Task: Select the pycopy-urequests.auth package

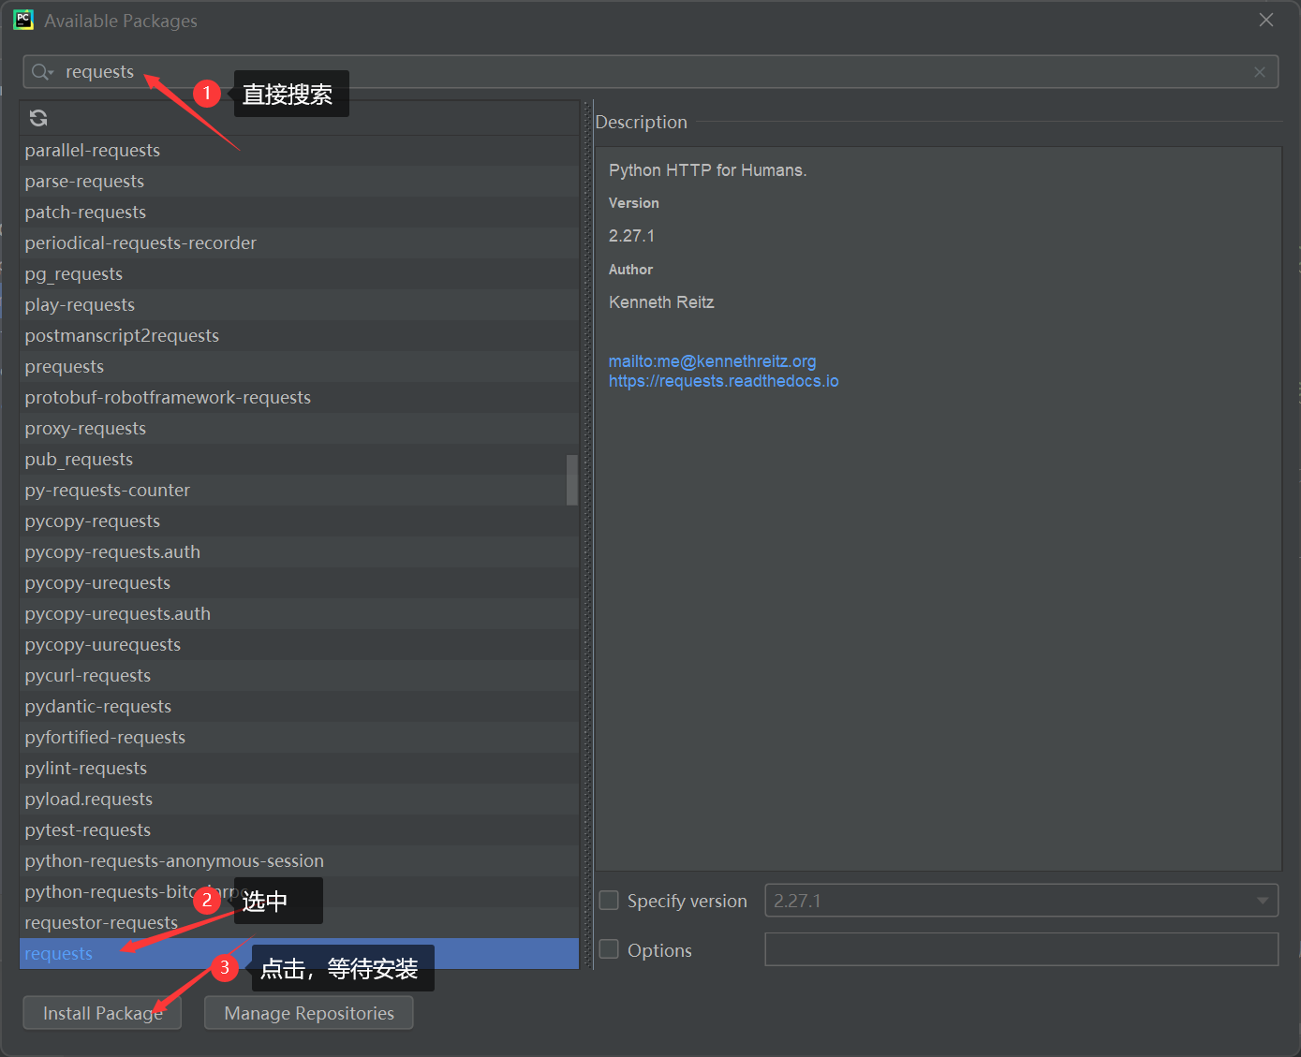Action: click(x=300, y=614)
